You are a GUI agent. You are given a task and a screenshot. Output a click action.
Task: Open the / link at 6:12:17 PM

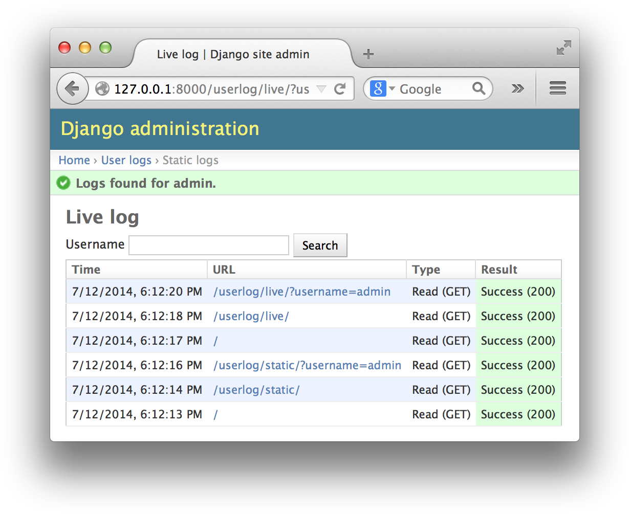click(x=215, y=341)
